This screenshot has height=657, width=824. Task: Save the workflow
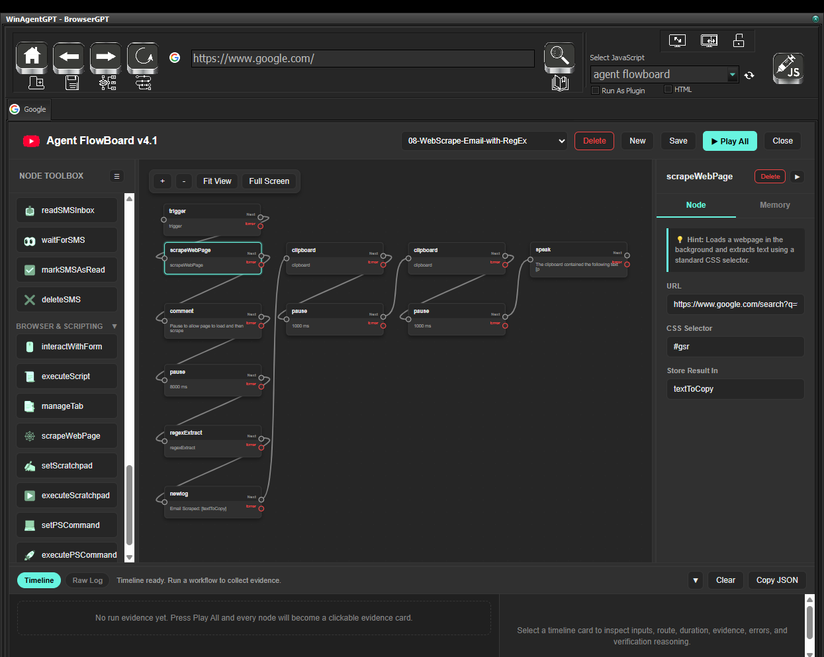click(678, 141)
